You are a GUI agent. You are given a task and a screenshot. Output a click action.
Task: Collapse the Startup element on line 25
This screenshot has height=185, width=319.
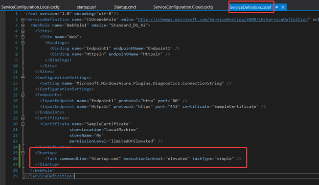point(23,153)
